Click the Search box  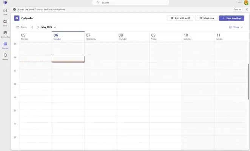pos(130,3)
